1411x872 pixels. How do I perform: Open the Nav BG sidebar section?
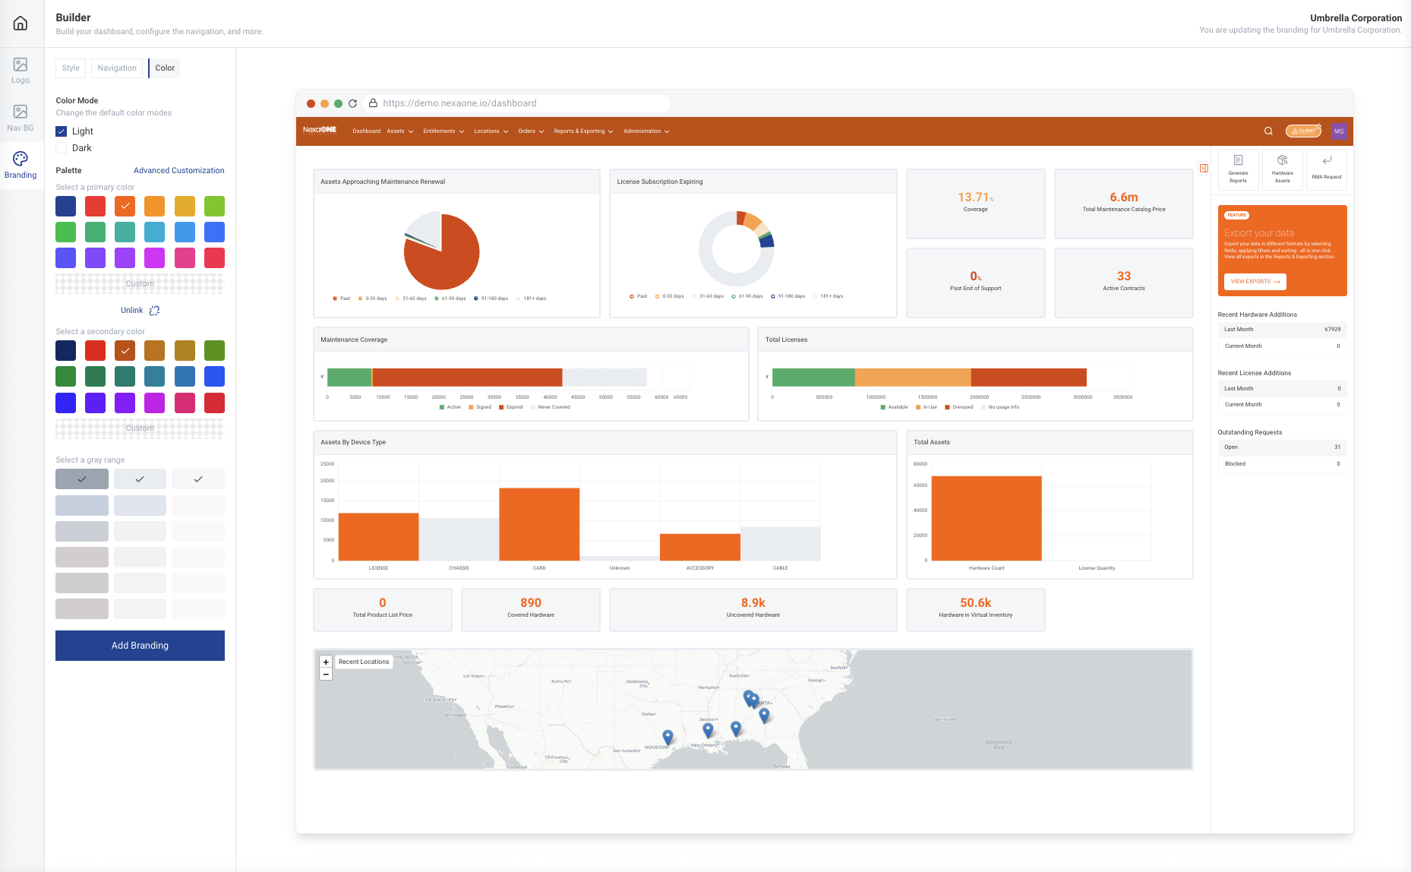(21, 117)
